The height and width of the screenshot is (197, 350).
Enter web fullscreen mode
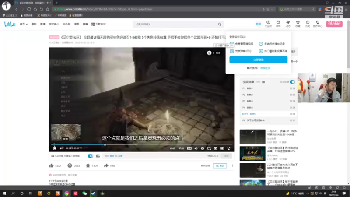coord(222,148)
